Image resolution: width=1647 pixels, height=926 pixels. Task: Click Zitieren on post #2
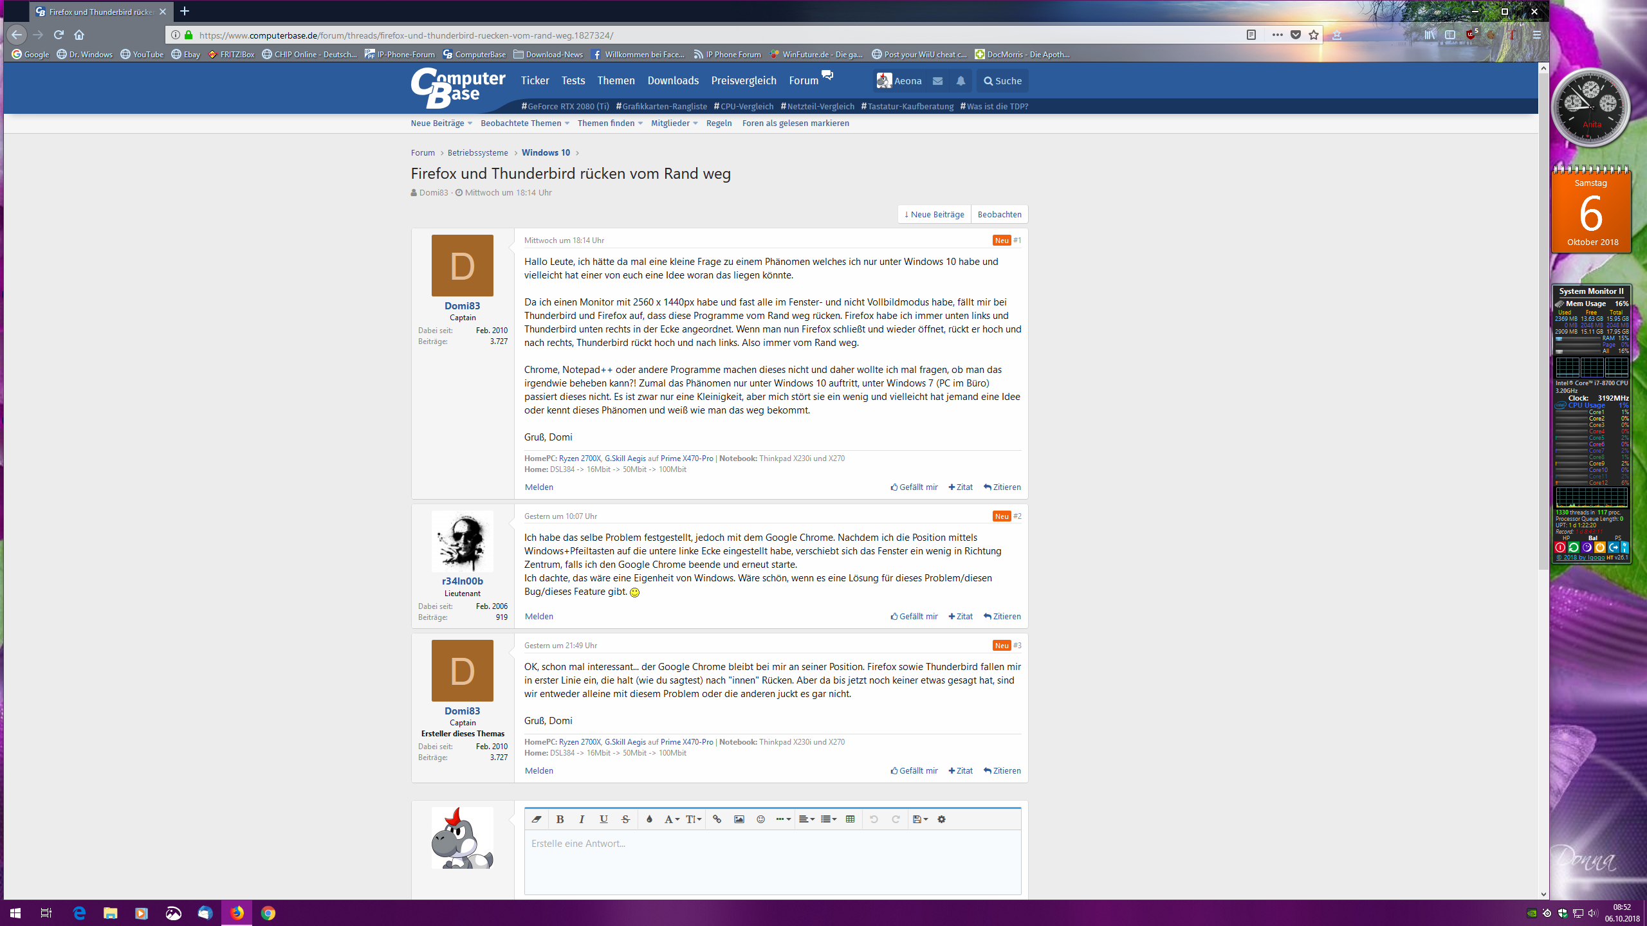coord(1002,617)
